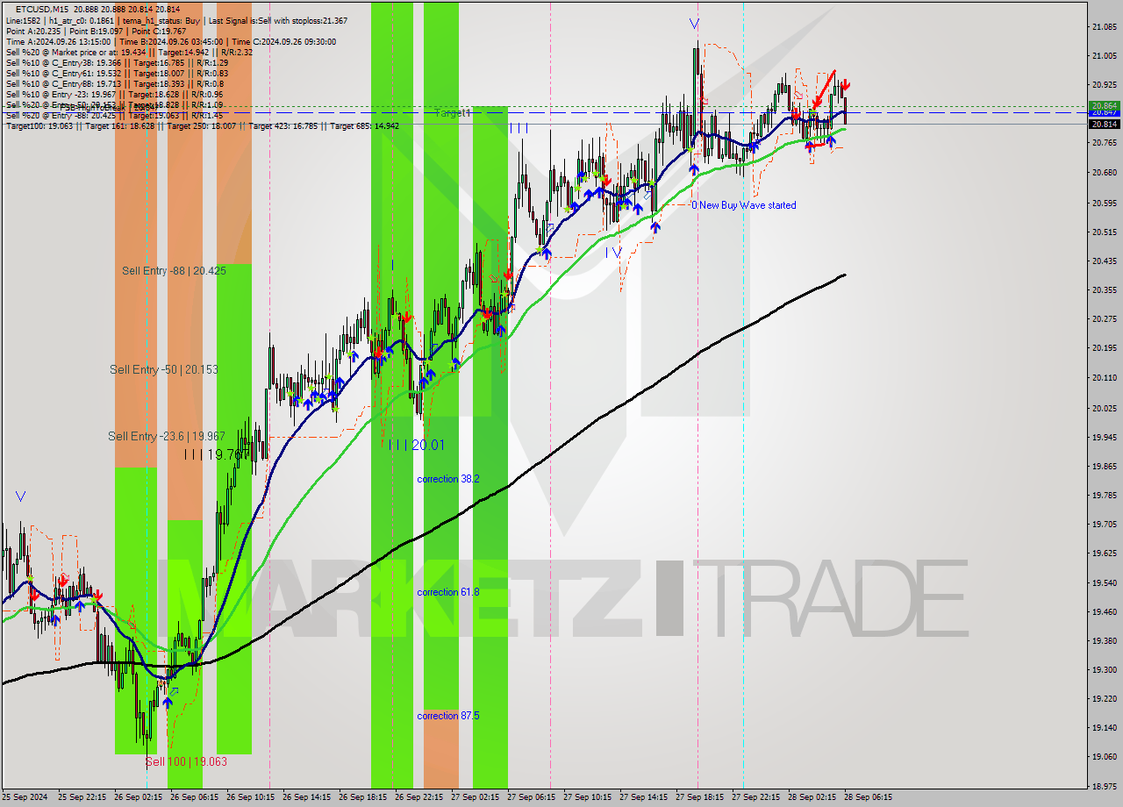Click the '26 Sep 18:15' time label
Viewport: 1123px width, 807px height.
(362, 797)
